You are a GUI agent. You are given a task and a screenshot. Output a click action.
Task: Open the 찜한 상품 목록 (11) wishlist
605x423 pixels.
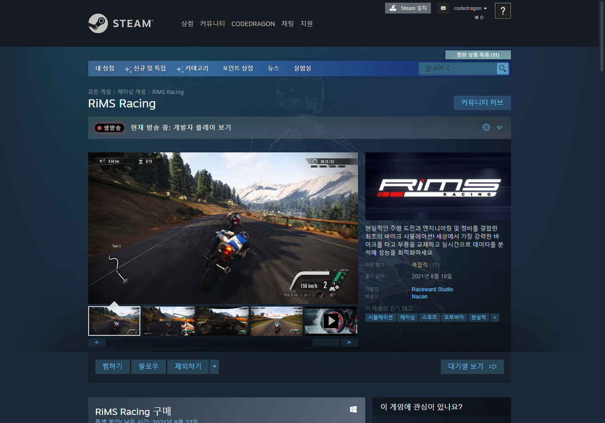[x=478, y=55]
